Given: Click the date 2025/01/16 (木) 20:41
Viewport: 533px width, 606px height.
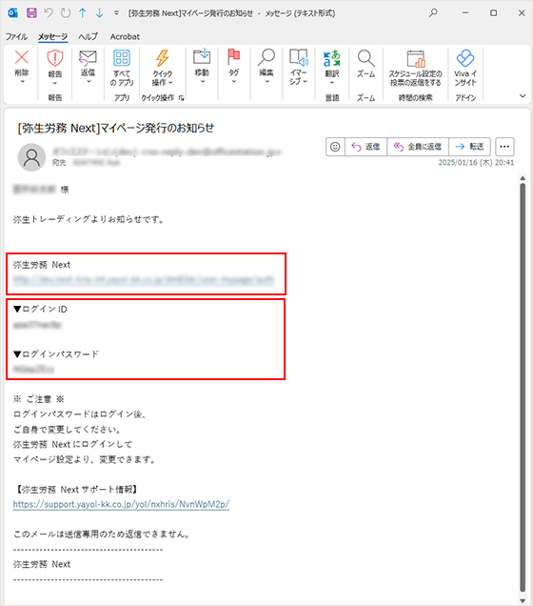Looking at the screenshot, I should click(476, 163).
